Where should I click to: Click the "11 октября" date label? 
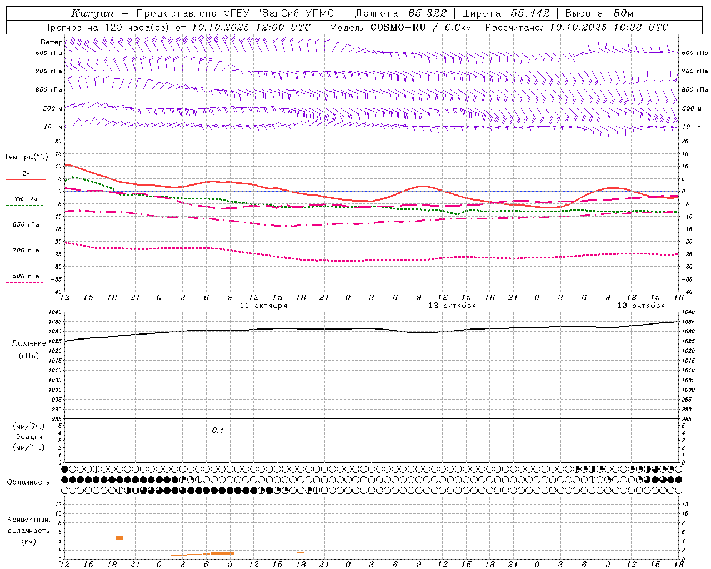[x=263, y=306]
